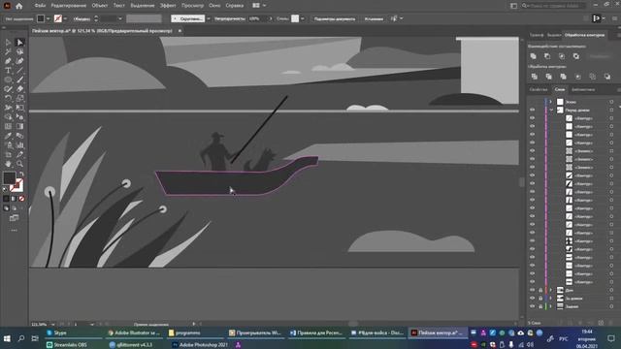Viewport: 621px width, 349px height.
Task: Click Merge in Pathfinder panel
Action: point(563,77)
